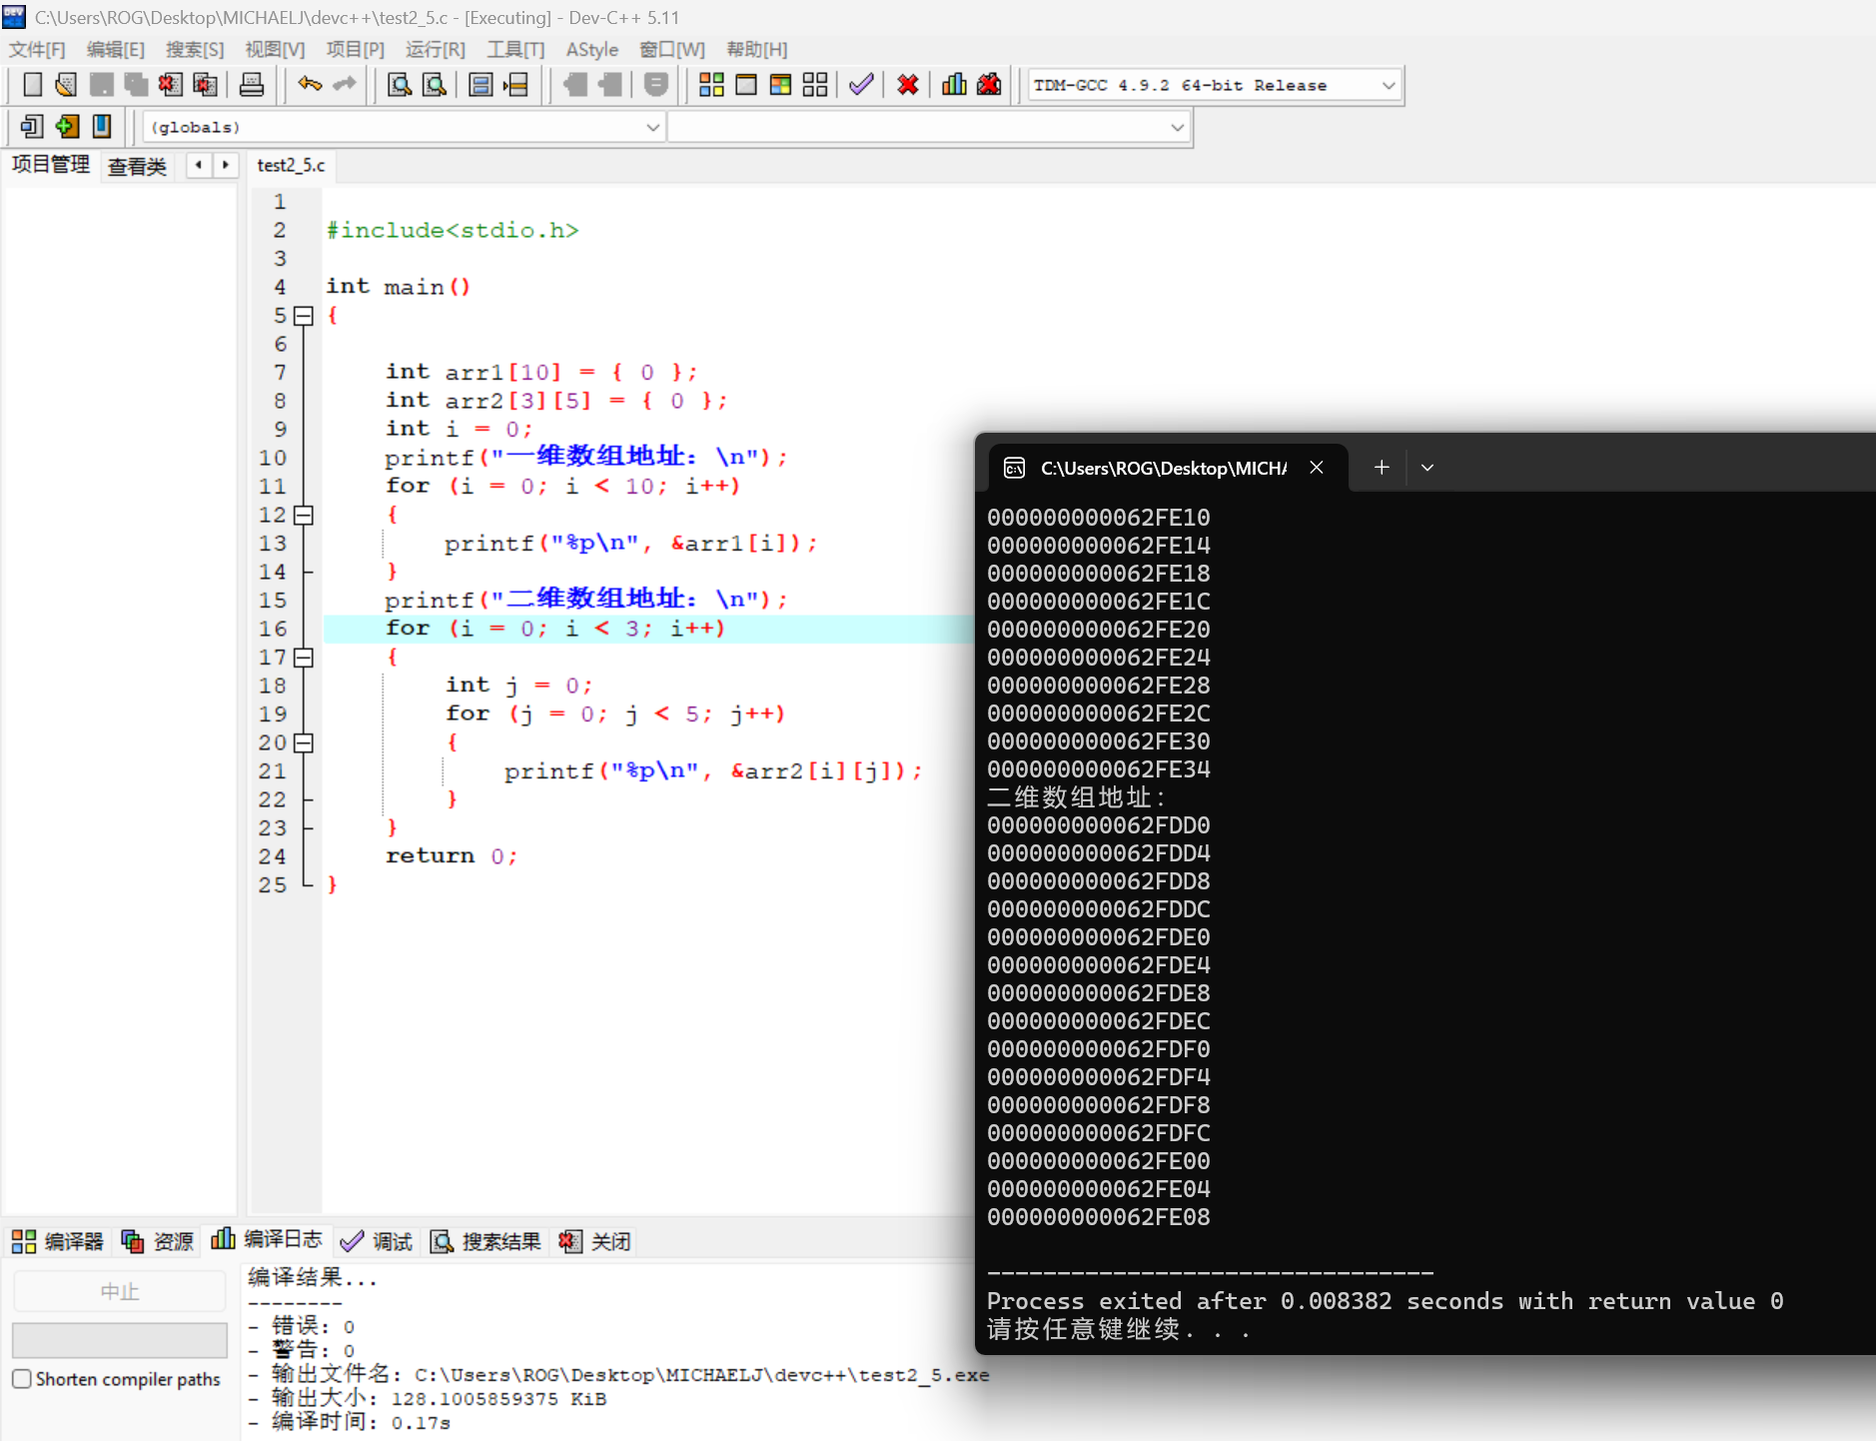1876x1441 pixels.
Task: Undo the last edit
Action: pos(310,85)
